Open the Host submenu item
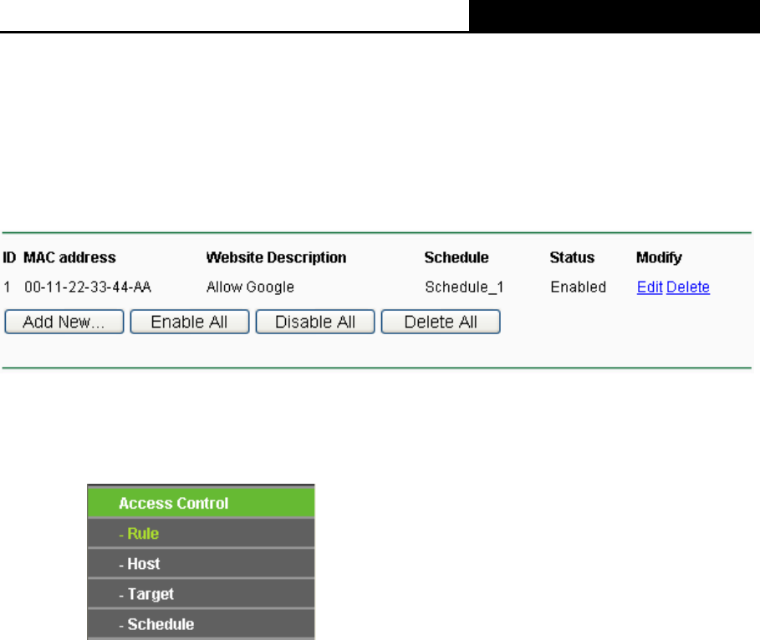 tap(201, 563)
